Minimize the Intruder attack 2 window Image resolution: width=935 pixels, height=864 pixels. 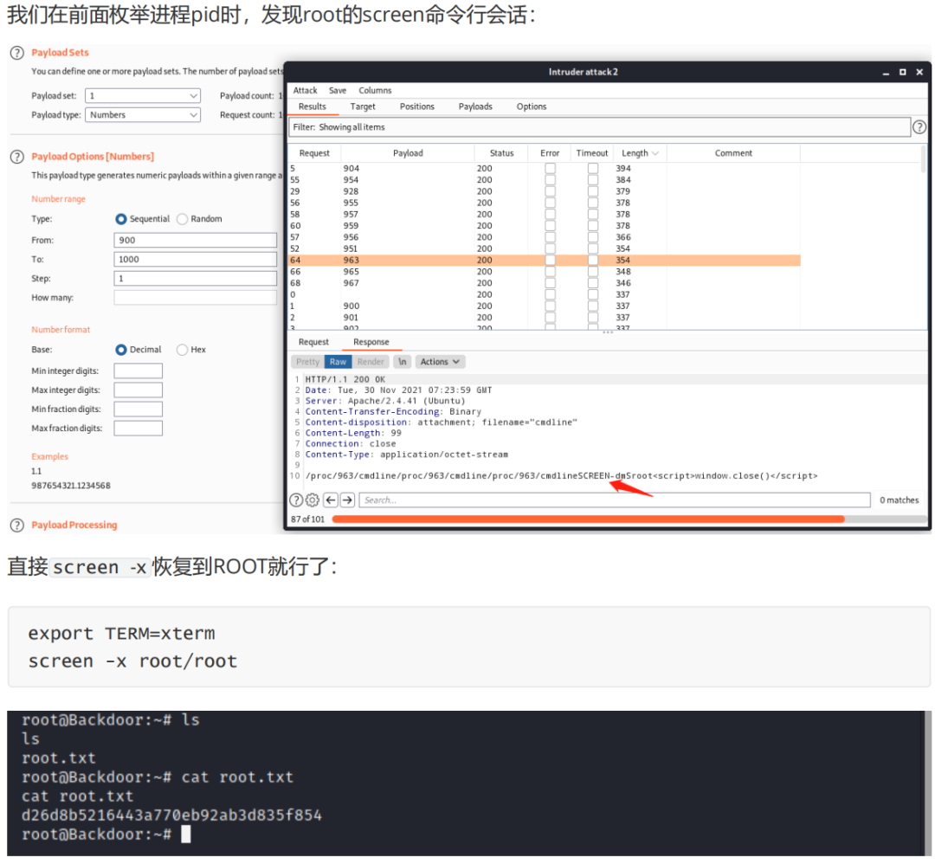[x=887, y=72]
